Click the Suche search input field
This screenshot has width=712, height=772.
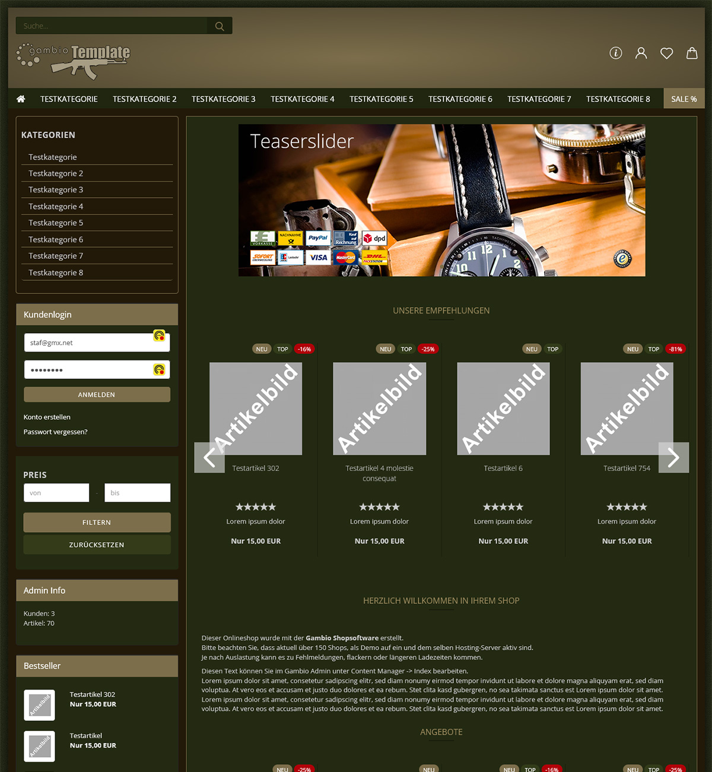coord(107,26)
